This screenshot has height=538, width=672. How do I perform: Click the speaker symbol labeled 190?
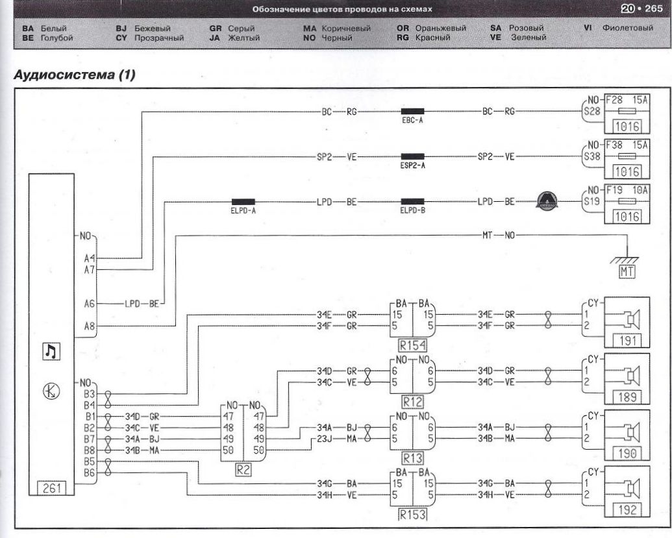[630, 431]
